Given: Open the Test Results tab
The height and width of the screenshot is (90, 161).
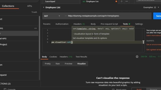Looking at the screenshot, I should coord(81,57).
